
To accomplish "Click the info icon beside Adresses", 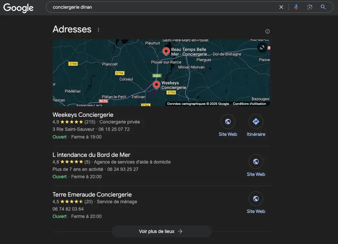I will coord(268,31).
